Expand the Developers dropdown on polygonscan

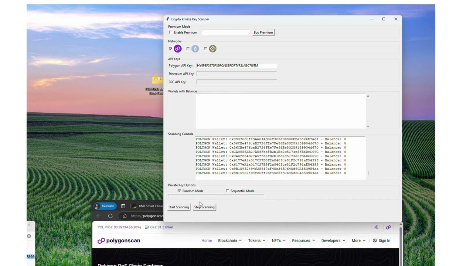tap(333, 241)
